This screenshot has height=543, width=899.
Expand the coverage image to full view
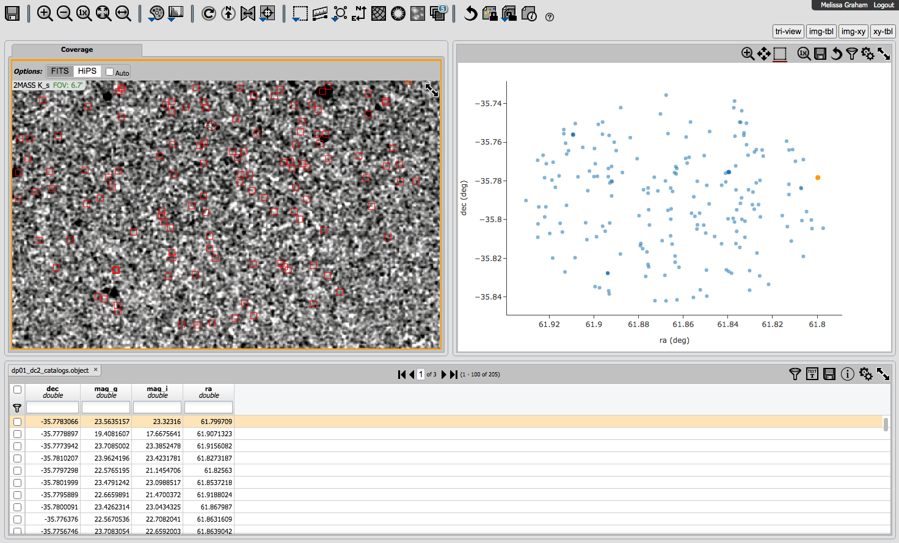432,90
